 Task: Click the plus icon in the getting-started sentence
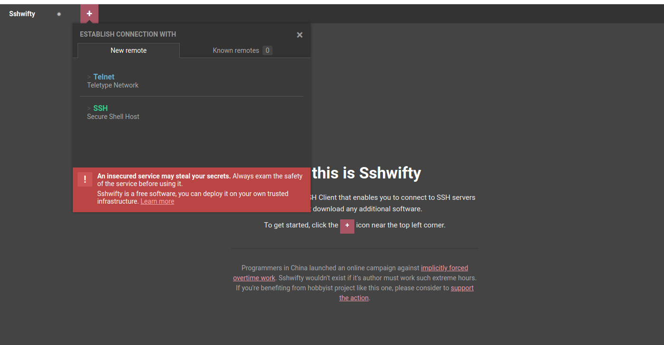pyautogui.click(x=347, y=226)
